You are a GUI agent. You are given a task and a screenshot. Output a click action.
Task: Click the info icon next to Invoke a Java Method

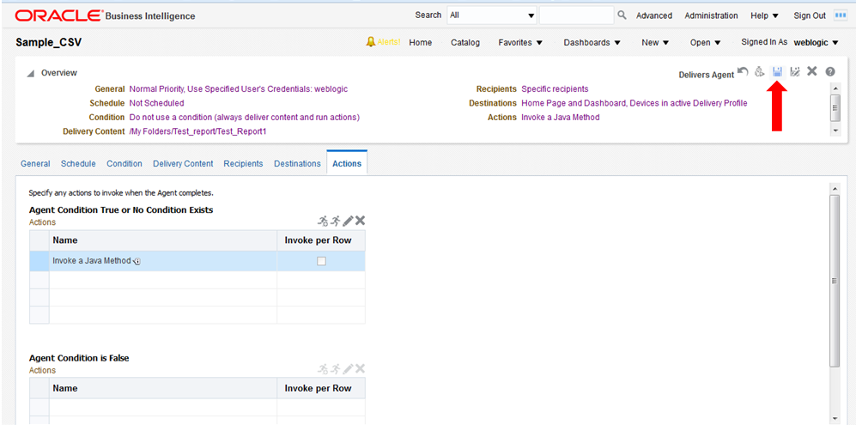[x=137, y=262]
